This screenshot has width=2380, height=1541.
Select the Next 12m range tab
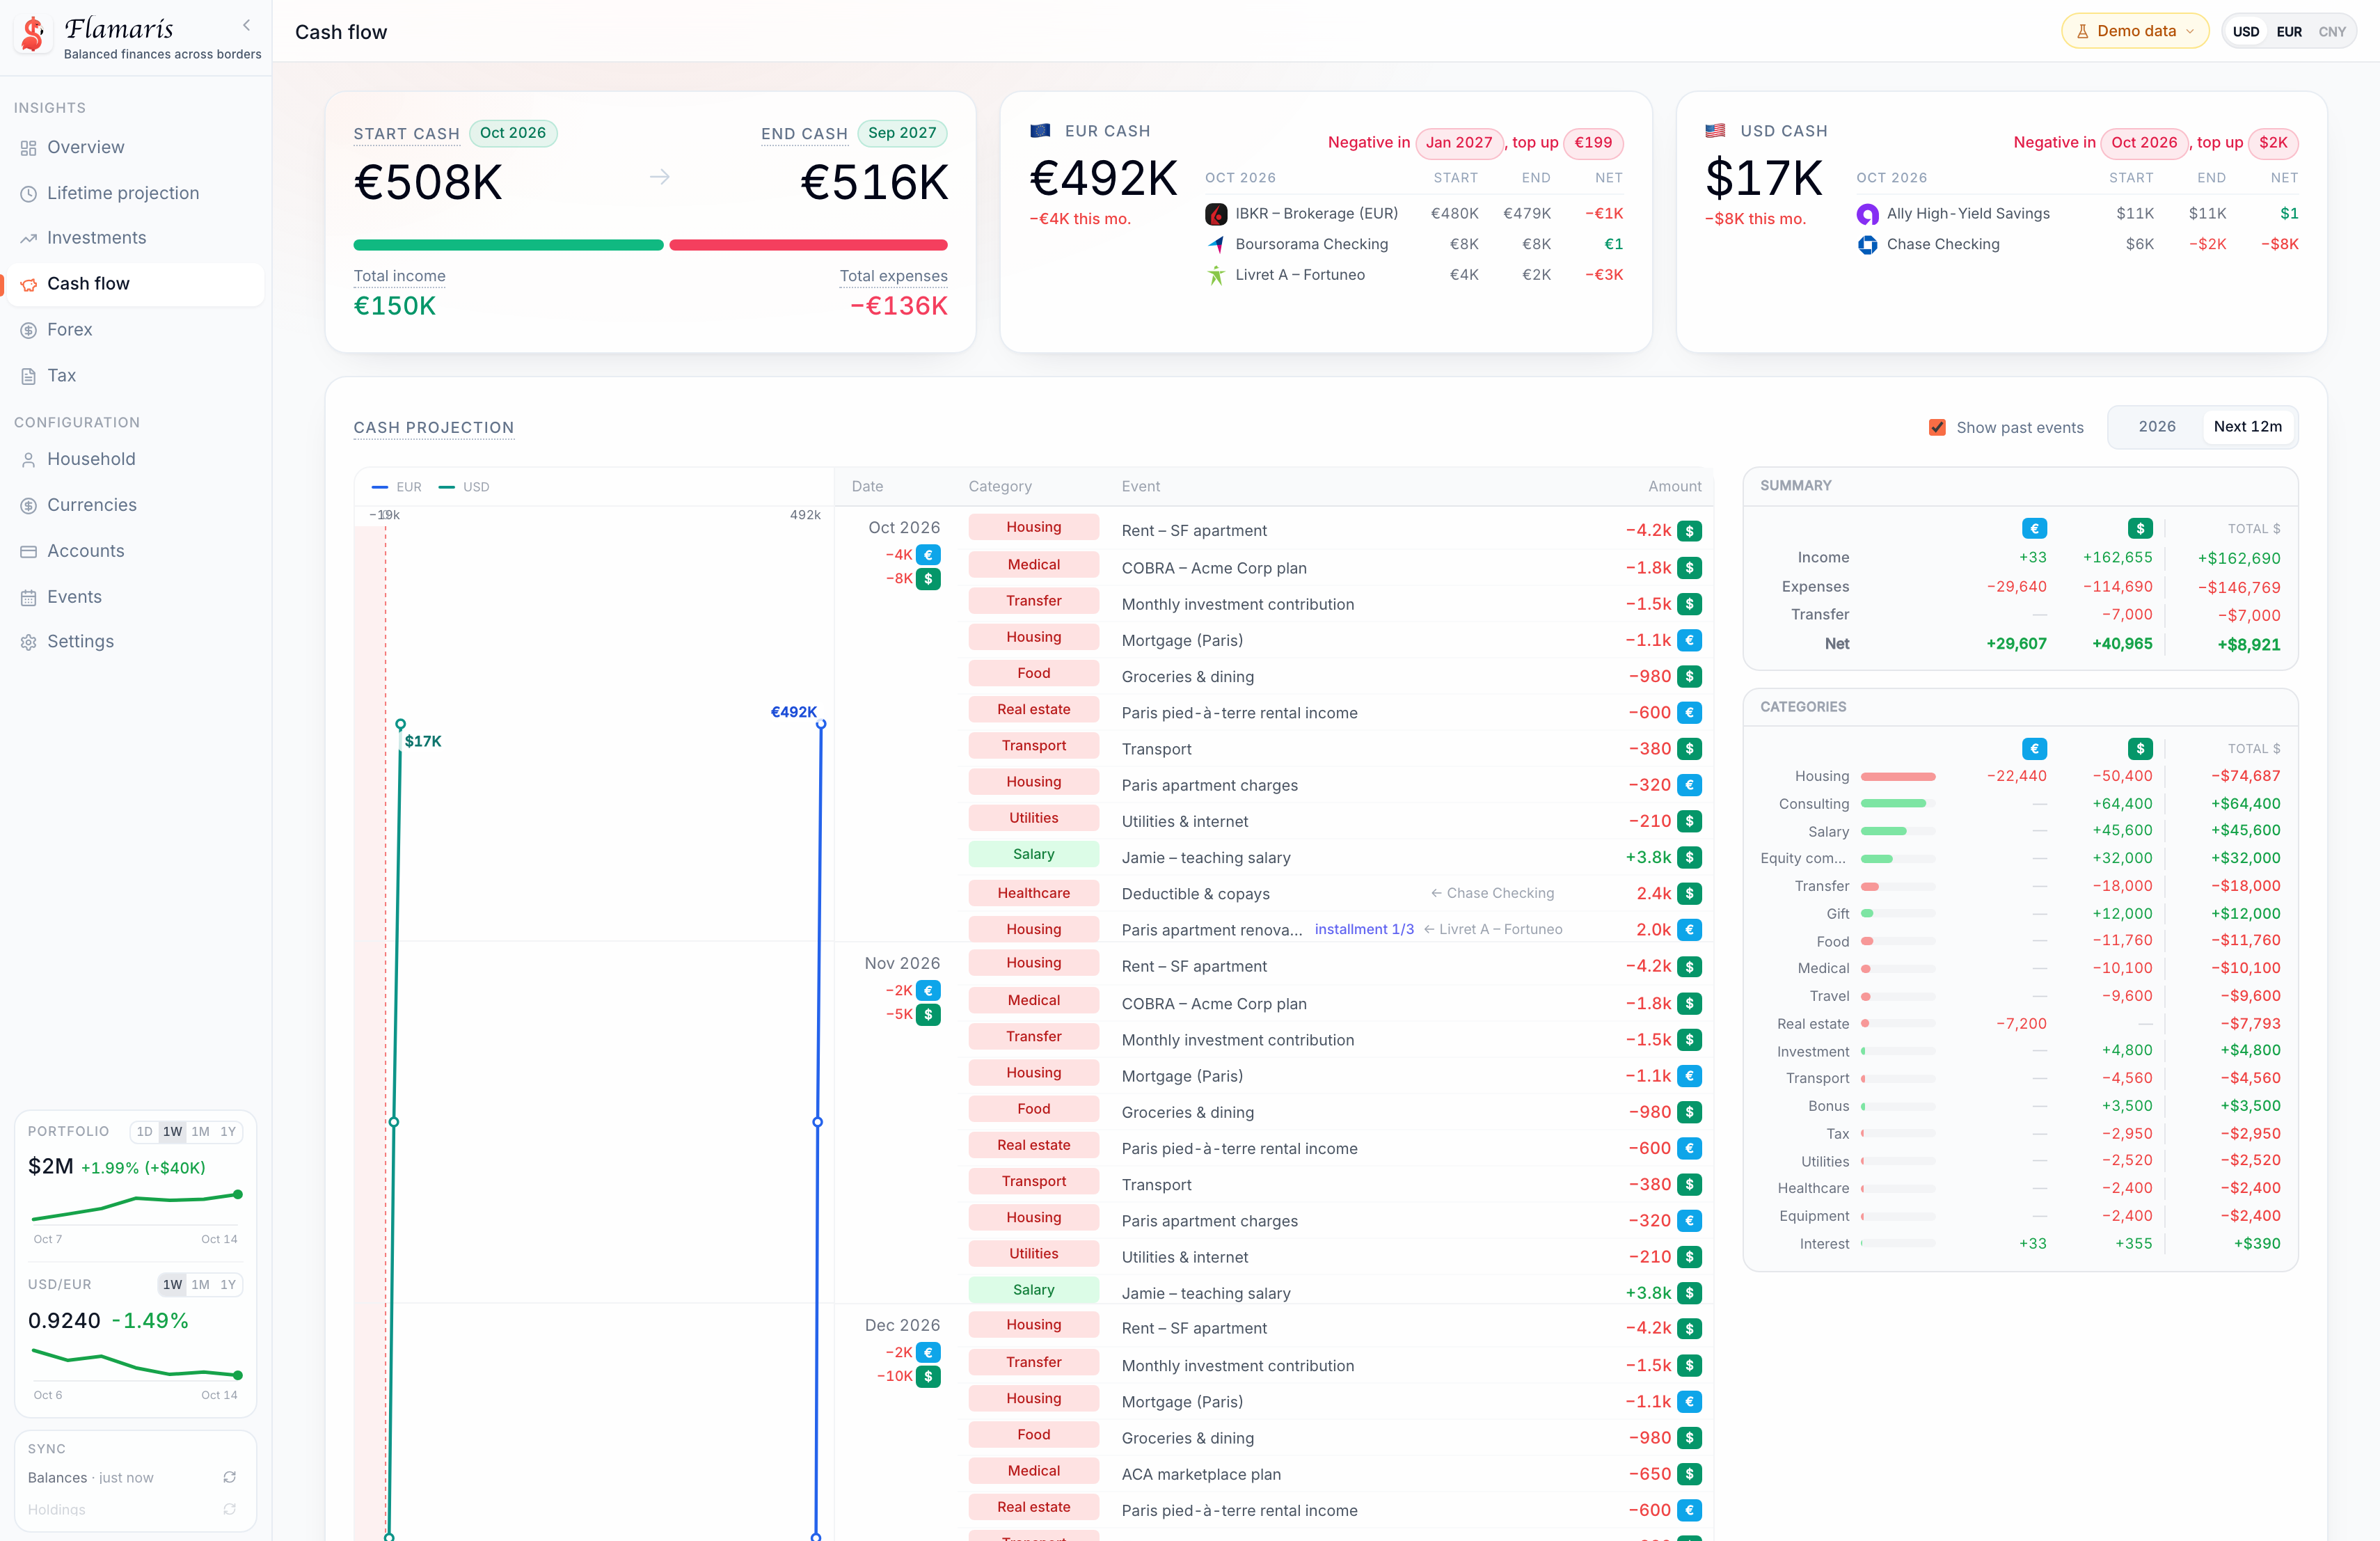(2247, 427)
